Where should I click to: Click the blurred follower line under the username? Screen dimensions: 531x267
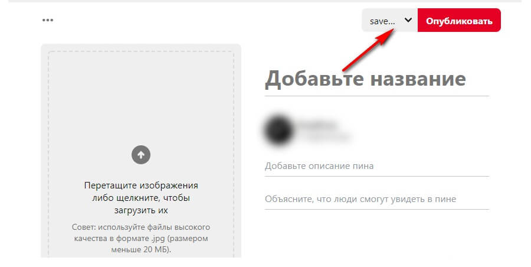click(x=324, y=136)
